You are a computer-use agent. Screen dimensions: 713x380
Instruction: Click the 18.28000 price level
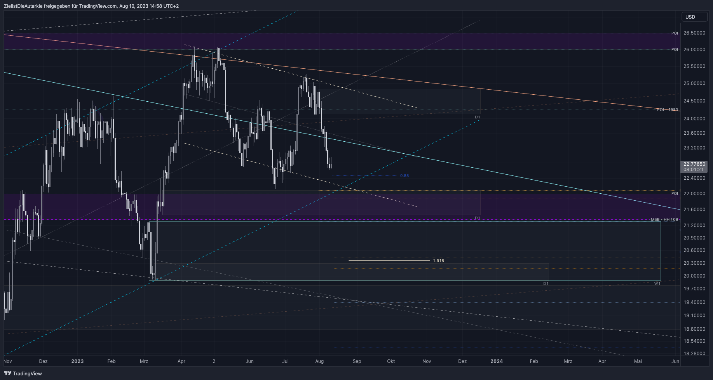(x=694, y=354)
